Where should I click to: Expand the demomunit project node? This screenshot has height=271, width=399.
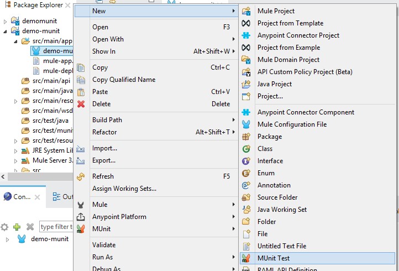click(5, 22)
